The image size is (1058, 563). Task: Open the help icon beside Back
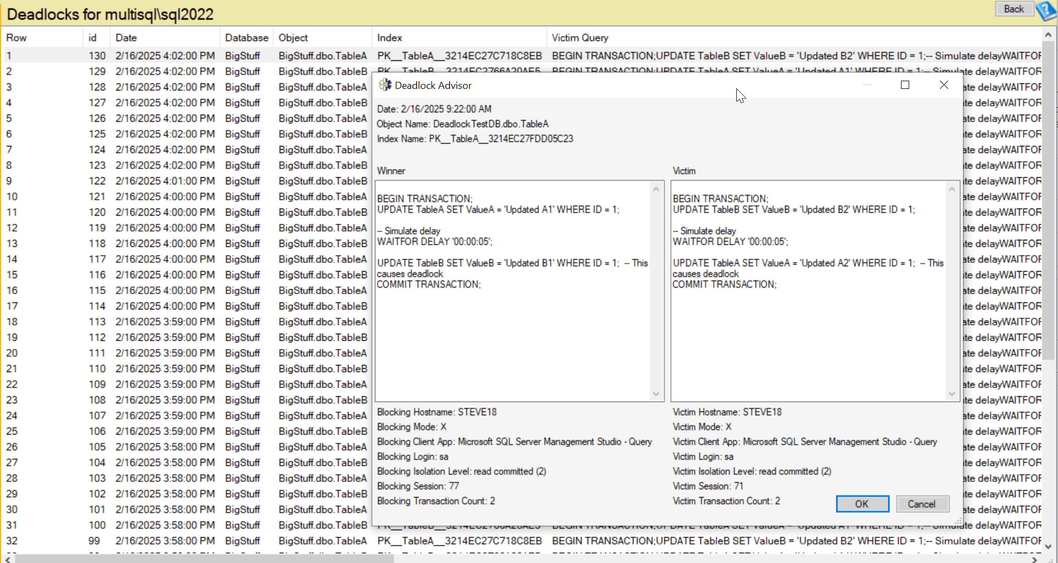point(1046,10)
